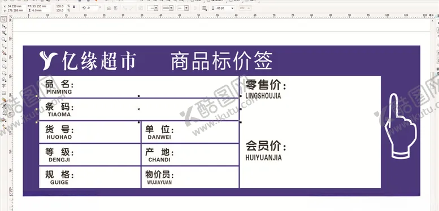Select the Ellipse tool in the toolbox
Viewport: 439px width, 211px height.
(4, 66)
